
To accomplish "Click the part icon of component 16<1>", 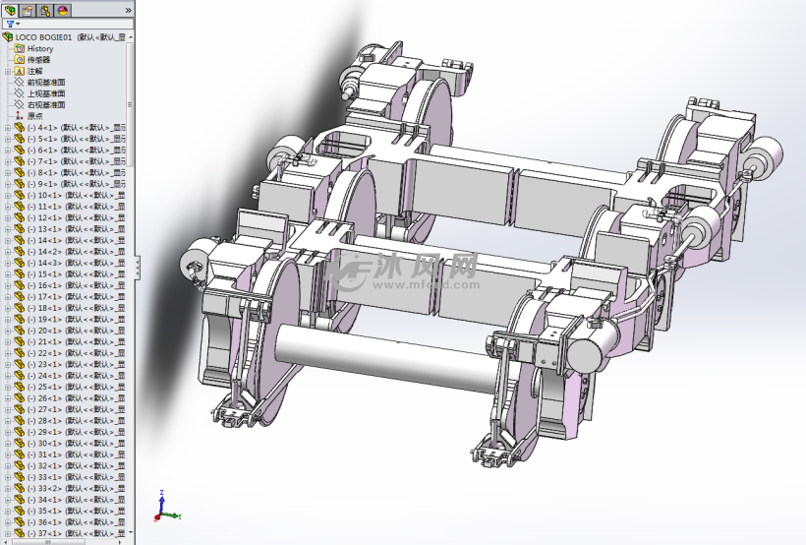I will tap(20, 285).
